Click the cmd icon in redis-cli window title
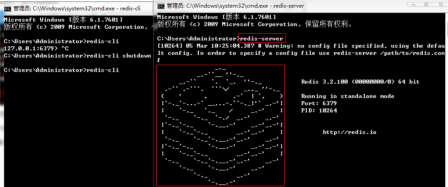Viewport: 448px width, 187px height. coord(8,8)
